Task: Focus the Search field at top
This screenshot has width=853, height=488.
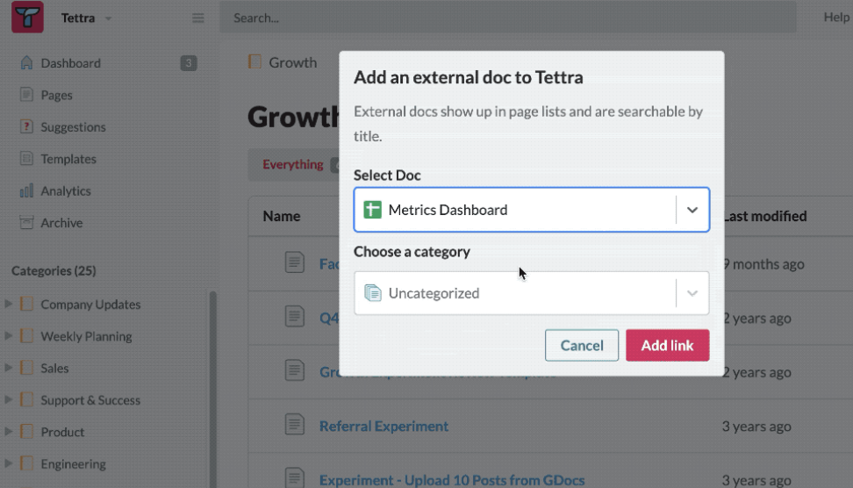Action: click(508, 18)
